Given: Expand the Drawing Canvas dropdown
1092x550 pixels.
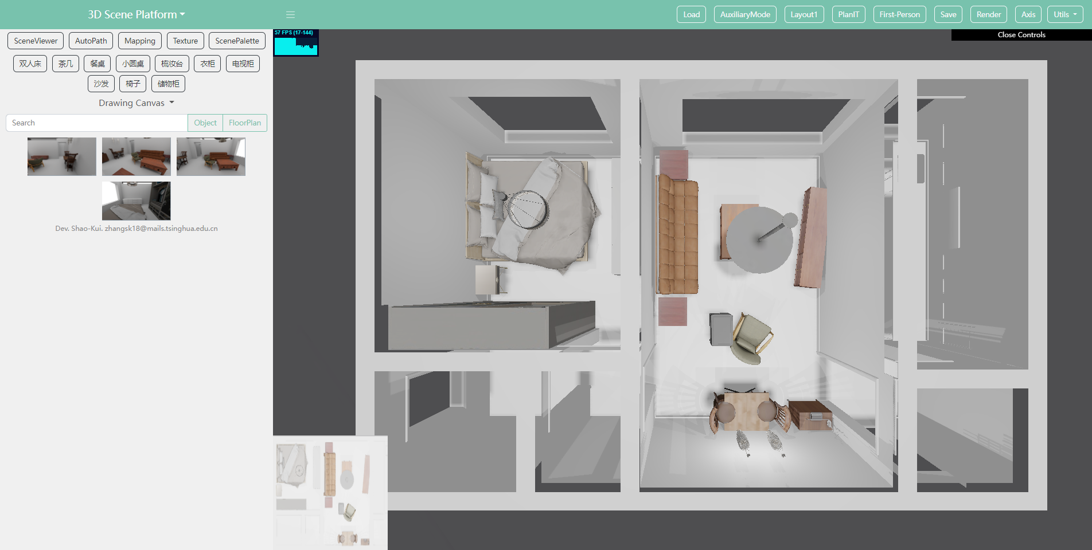Looking at the screenshot, I should pos(136,103).
